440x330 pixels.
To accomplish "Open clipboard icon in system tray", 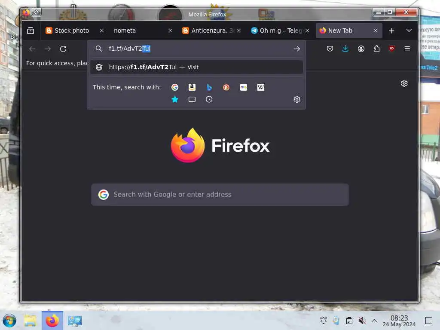I will (x=349, y=321).
